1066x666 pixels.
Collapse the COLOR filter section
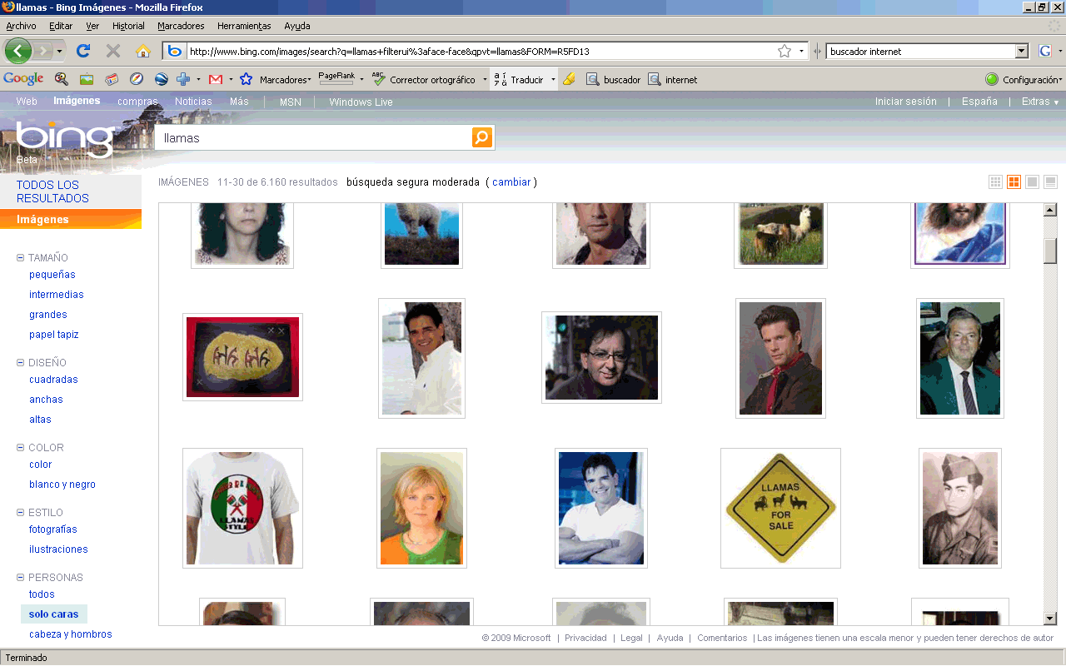tap(21, 448)
